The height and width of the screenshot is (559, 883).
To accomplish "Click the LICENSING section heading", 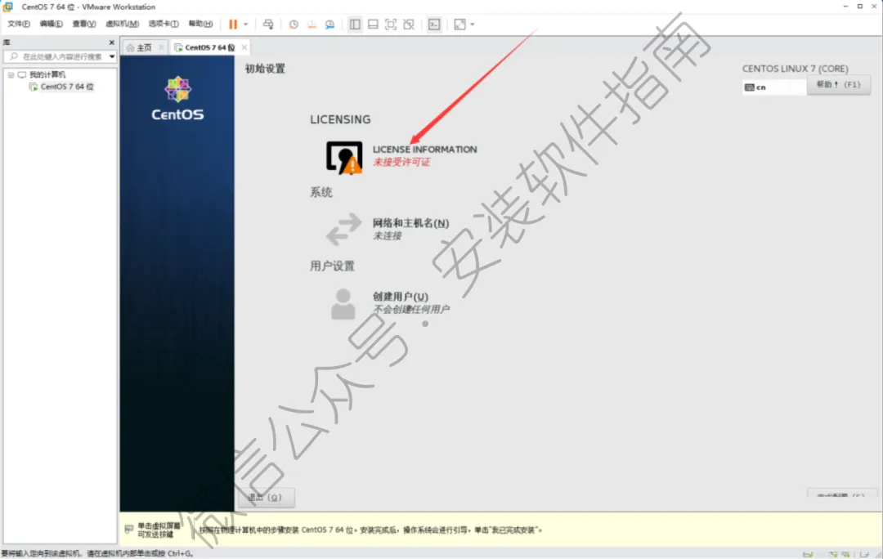I will 340,119.
